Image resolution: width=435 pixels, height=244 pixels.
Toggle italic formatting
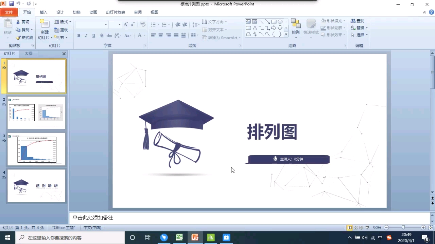click(86, 35)
